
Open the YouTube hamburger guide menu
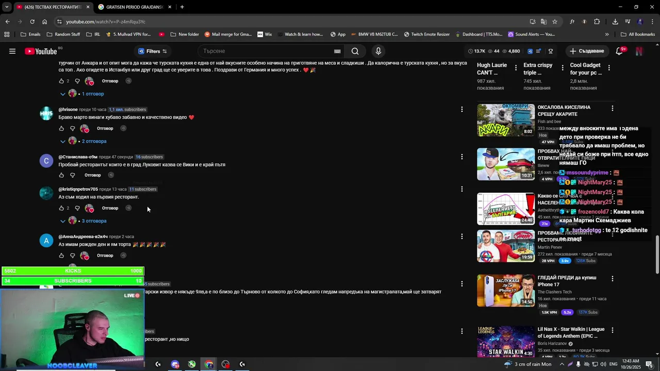pyautogui.click(x=12, y=51)
